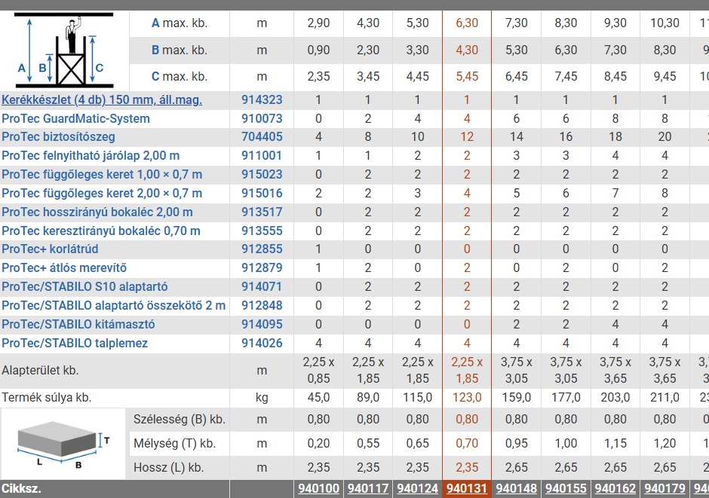Click the Termék súlya kb. row label
This screenshot has width=709, height=498.
[46, 398]
